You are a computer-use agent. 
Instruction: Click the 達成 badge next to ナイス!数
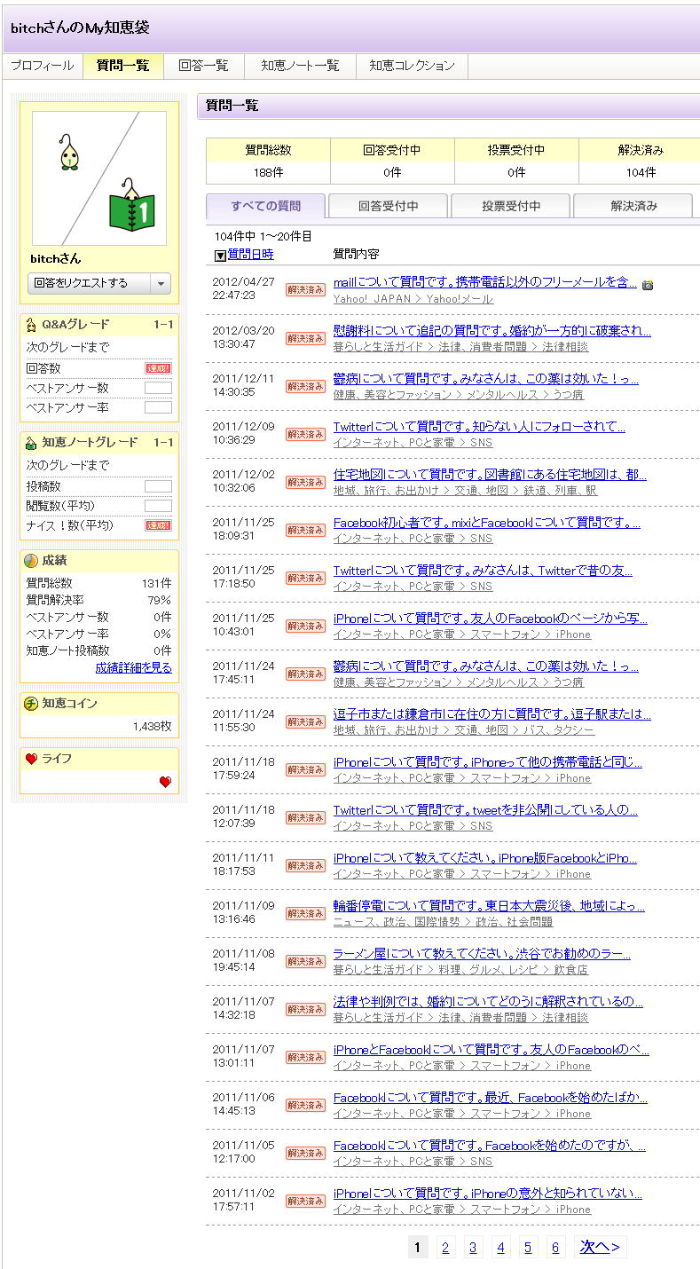tap(158, 525)
